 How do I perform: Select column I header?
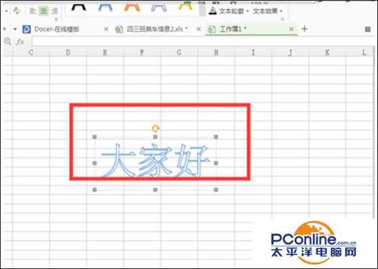(x=253, y=52)
